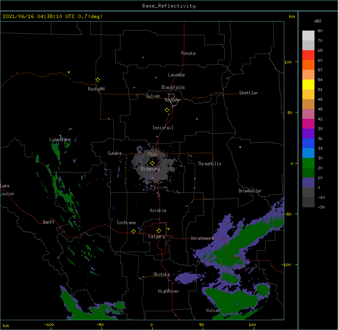The width and height of the screenshot is (338, 330).
Task: Pick the peach legend swatch above 54
Action: pos(308,74)
